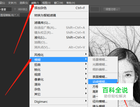Close the 图层蒙版/8 document tab
Screen dimensions: 140x107
pos(18,15)
